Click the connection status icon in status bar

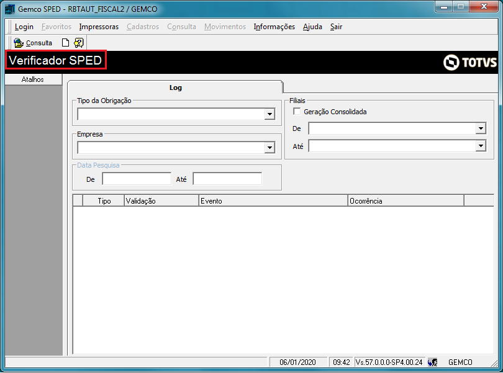point(432,362)
